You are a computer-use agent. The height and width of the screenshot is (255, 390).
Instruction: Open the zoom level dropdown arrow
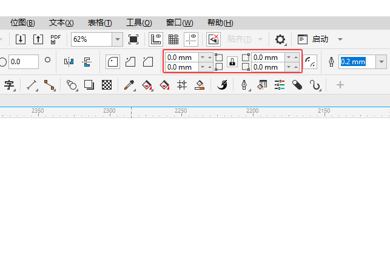[118, 39]
